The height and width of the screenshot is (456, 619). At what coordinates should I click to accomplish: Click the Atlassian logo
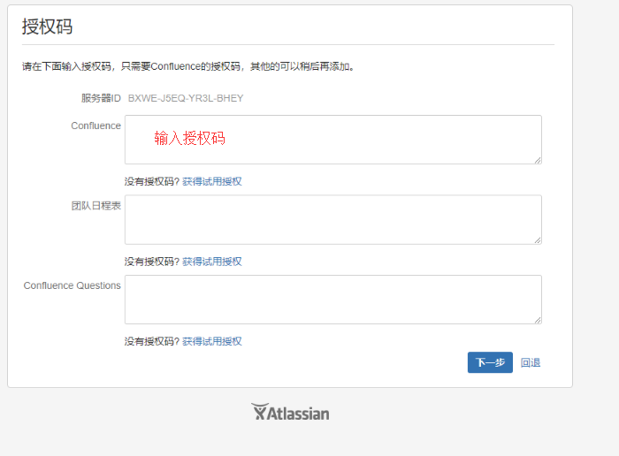tap(290, 412)
